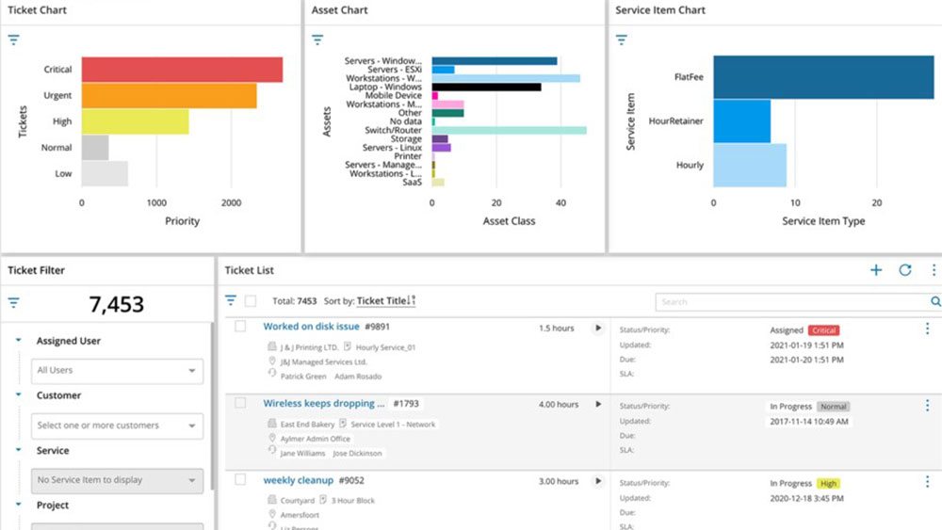Change Sort by Ticket Title option
This screenshot has height=530, width=942.
click(385, 301)
